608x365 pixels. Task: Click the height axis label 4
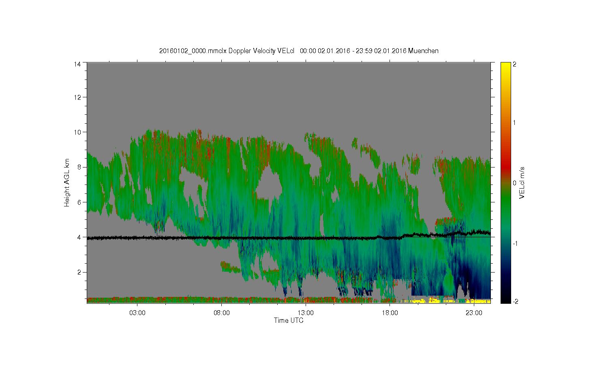(79, 237)
